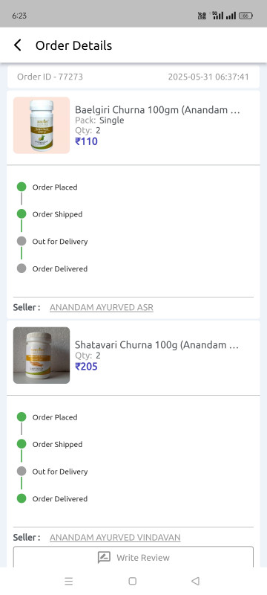The width and height of the screenshot is (267, 595).
Task: Tap the green Order Shipped dot for Baelgiri Churna
Action: coord(22,213)
